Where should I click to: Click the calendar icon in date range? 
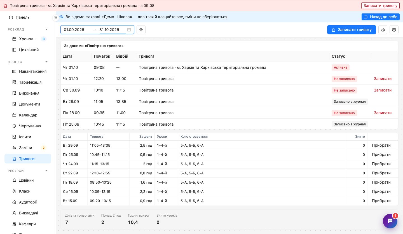pyautogui.click(x=129, y=30)
